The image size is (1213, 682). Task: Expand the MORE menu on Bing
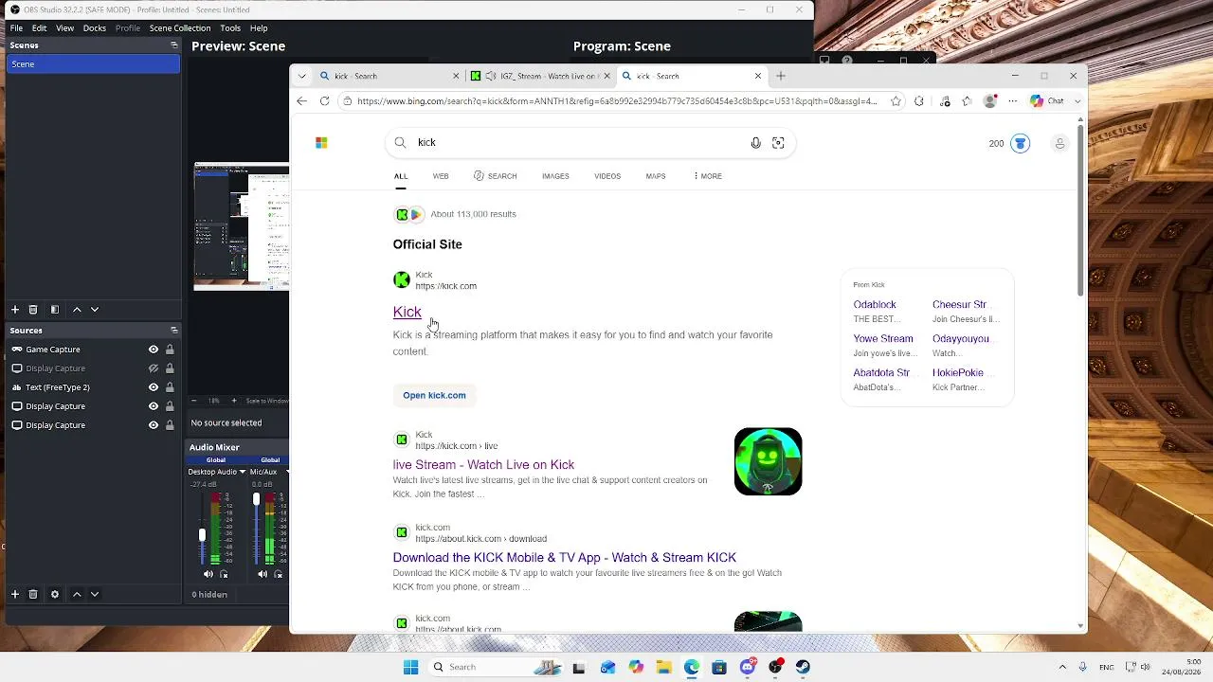707,176
